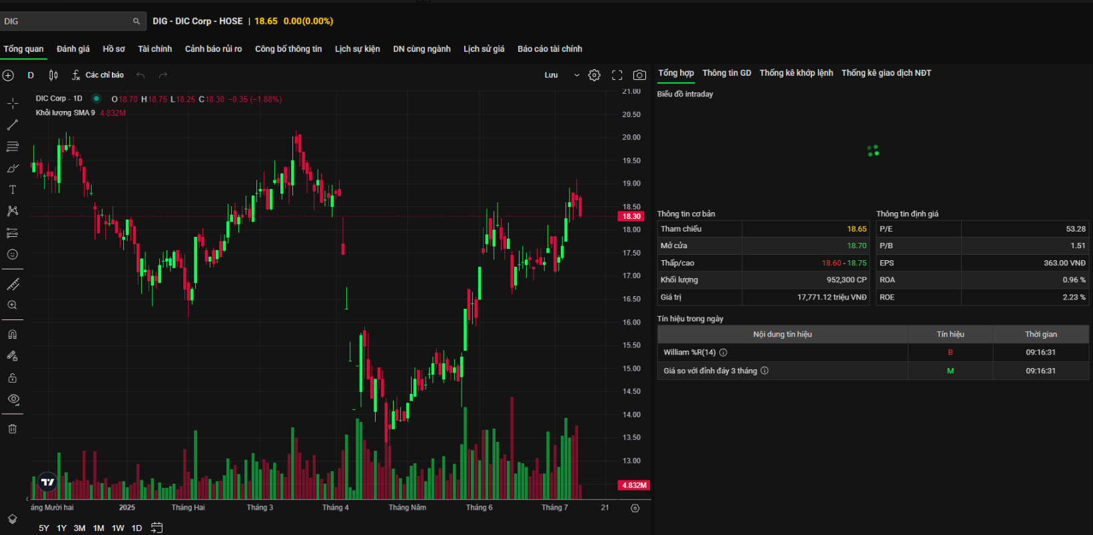
Task: Select the ruler measure tool
Action: pos(13,285)
